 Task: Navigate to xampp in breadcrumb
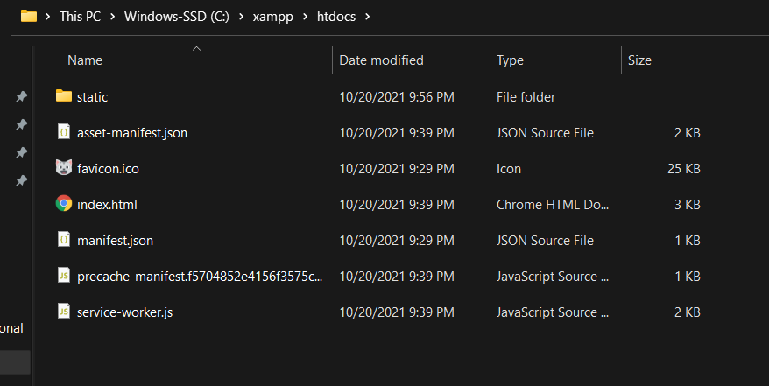click(272, 18)
